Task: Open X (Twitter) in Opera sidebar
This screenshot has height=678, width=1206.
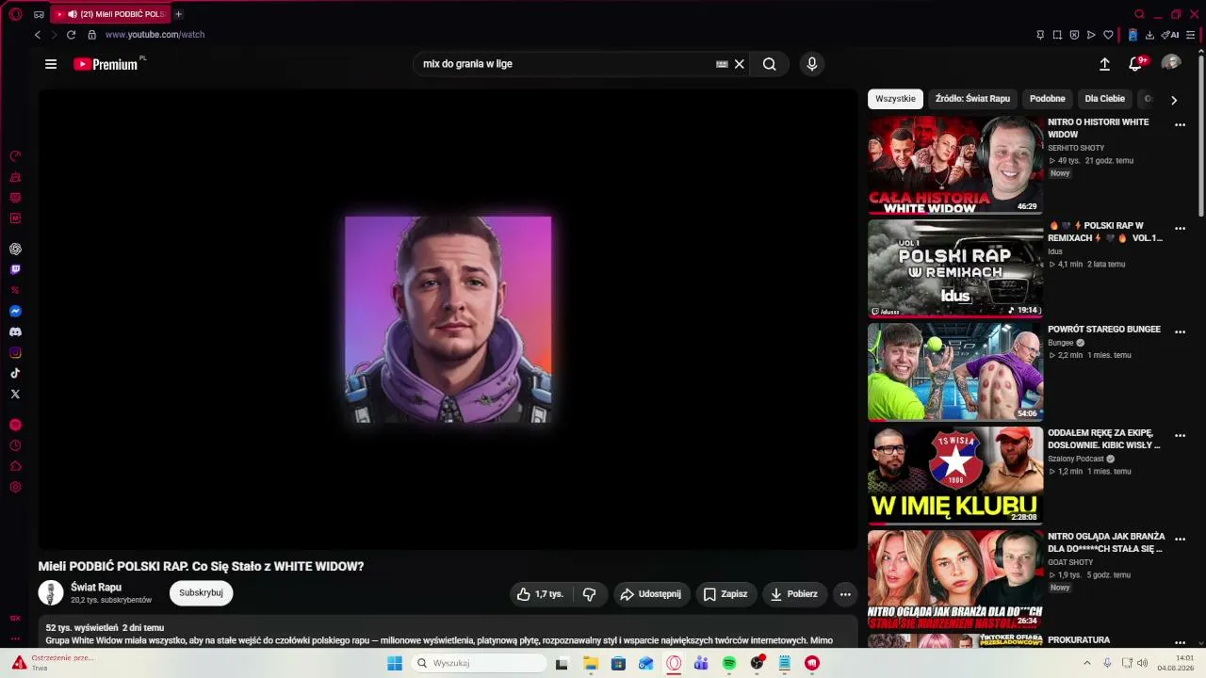Action: (15, 394)
